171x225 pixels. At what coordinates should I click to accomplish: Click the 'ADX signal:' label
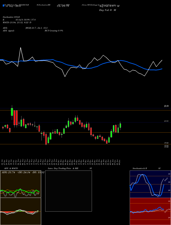[9, 31]
